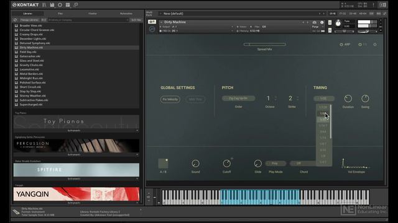Click the Sound knob
The image size is (398, 223).
195,164
